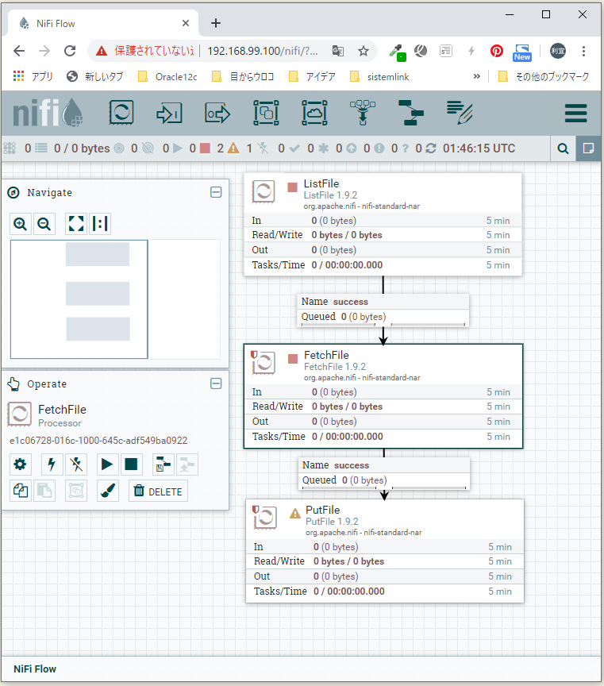
Task: Click the Copy icon in Operate panel
Action: click(x=20, y=491)
